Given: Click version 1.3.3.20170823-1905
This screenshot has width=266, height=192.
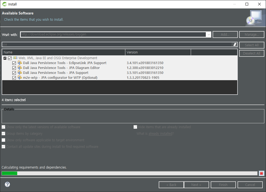Looking at the screenshot, I should pos(143,77).
